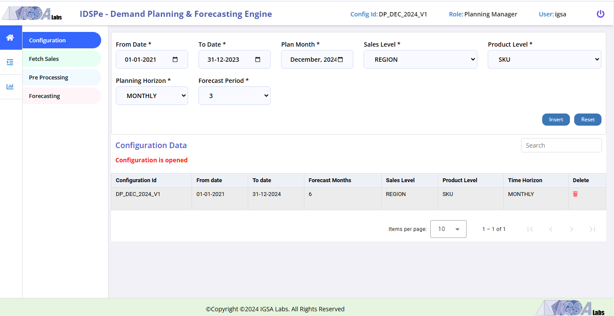Go to next page of table

coord(572,229)
